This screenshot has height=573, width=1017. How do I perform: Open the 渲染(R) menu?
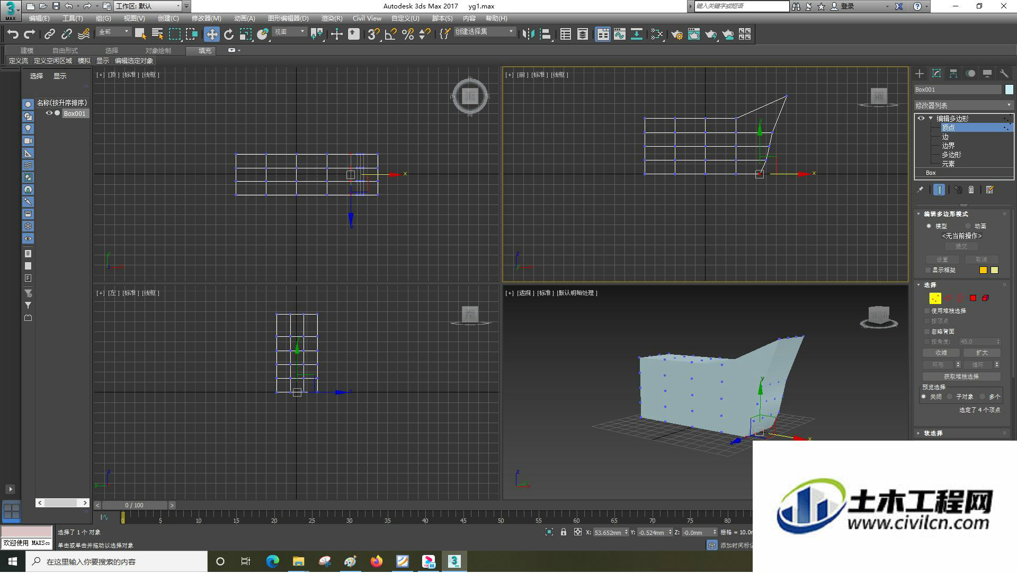(x=332, y=19)
